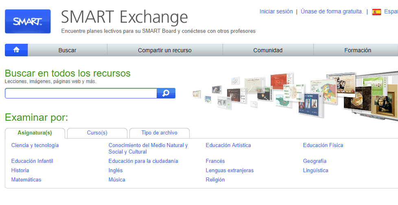
Task: Browse Francés subject
Action: 215,161
